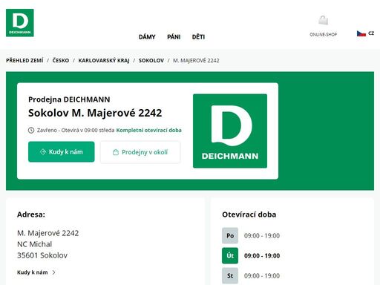
Task: Select the St day badge
Action: pos(230,275)
